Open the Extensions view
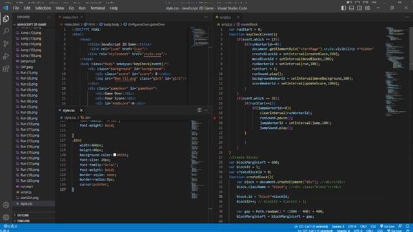This screenshot has width=413, height=232. (6, 69)
